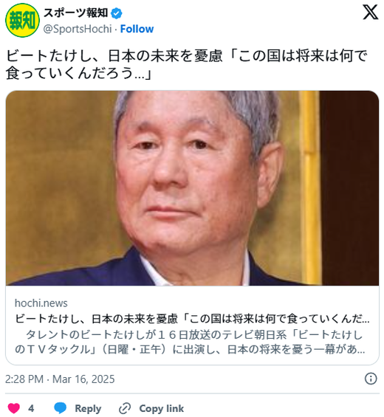384x417 pixels.
Task: Select the Reply text label
Action: click(x=88, y=408)
